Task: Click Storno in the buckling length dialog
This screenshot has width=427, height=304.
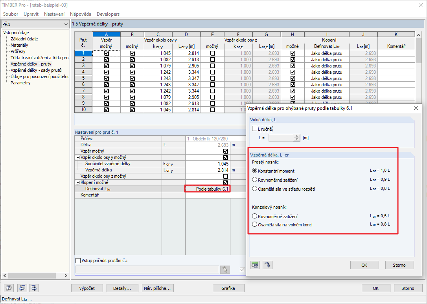Action: [x=399, y=265]
